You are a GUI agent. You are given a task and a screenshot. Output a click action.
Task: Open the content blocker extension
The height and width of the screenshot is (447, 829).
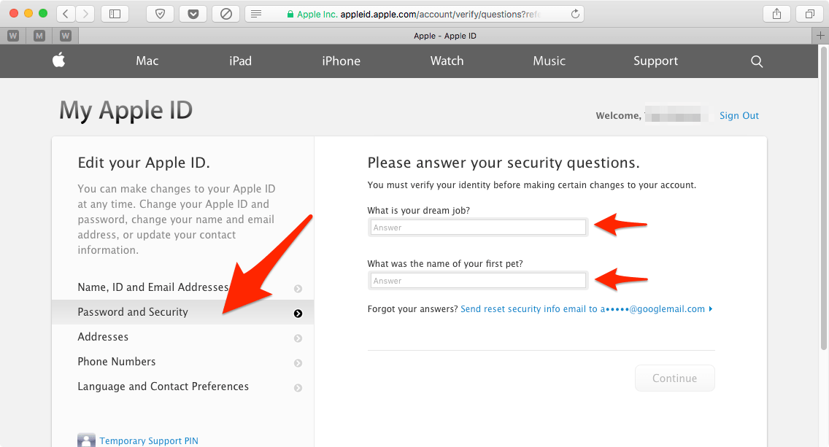[225, 15]
